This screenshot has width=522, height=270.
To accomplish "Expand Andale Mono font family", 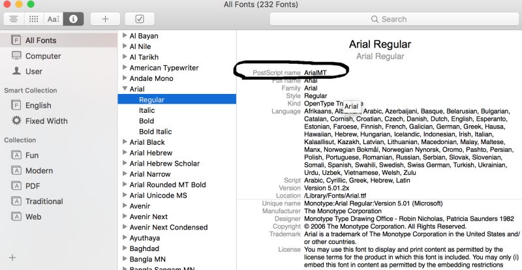I will point(125,78).
